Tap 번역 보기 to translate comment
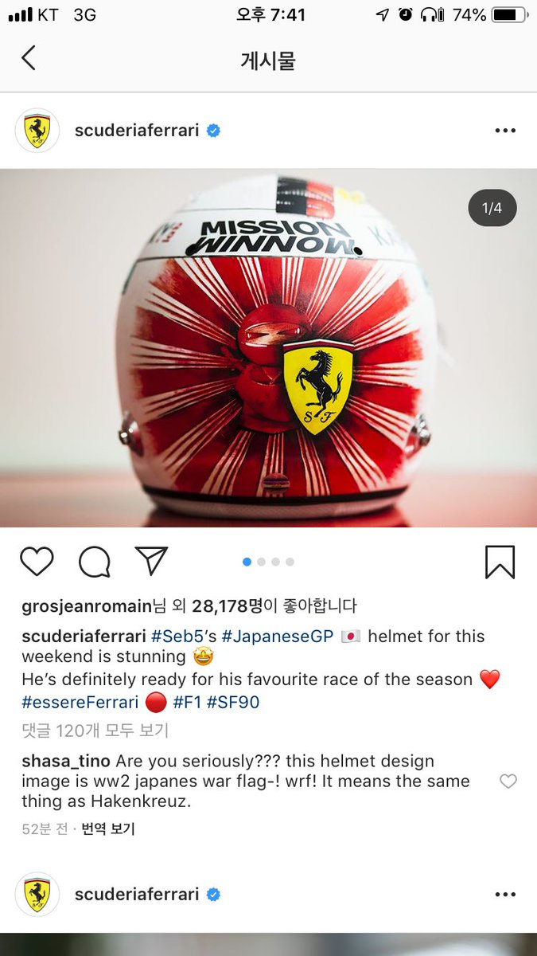Image resolution: width=537 pixels, height=956 pixels. click(109, 829)
